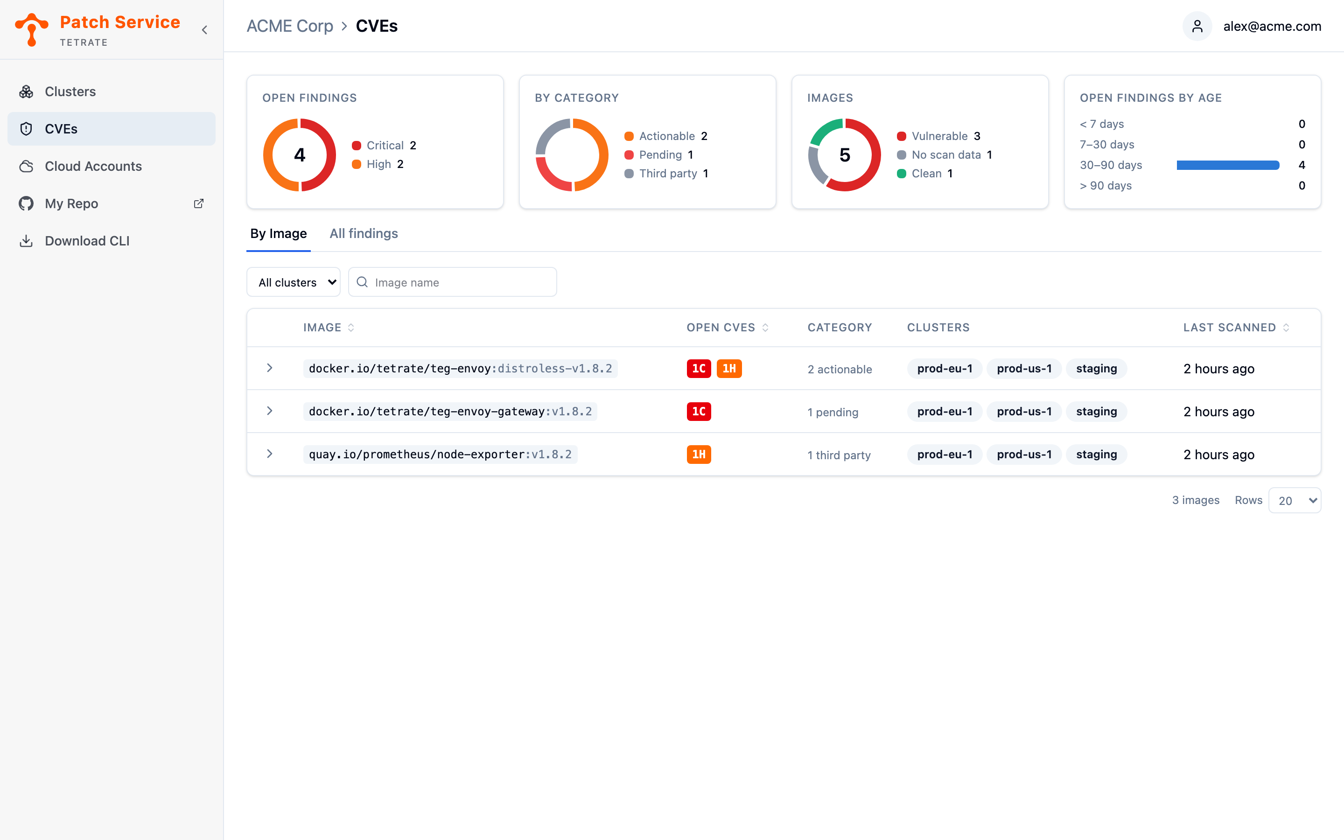Open Clusters in the sidebar
The image size is (1344, 840).
coord(111,91)
